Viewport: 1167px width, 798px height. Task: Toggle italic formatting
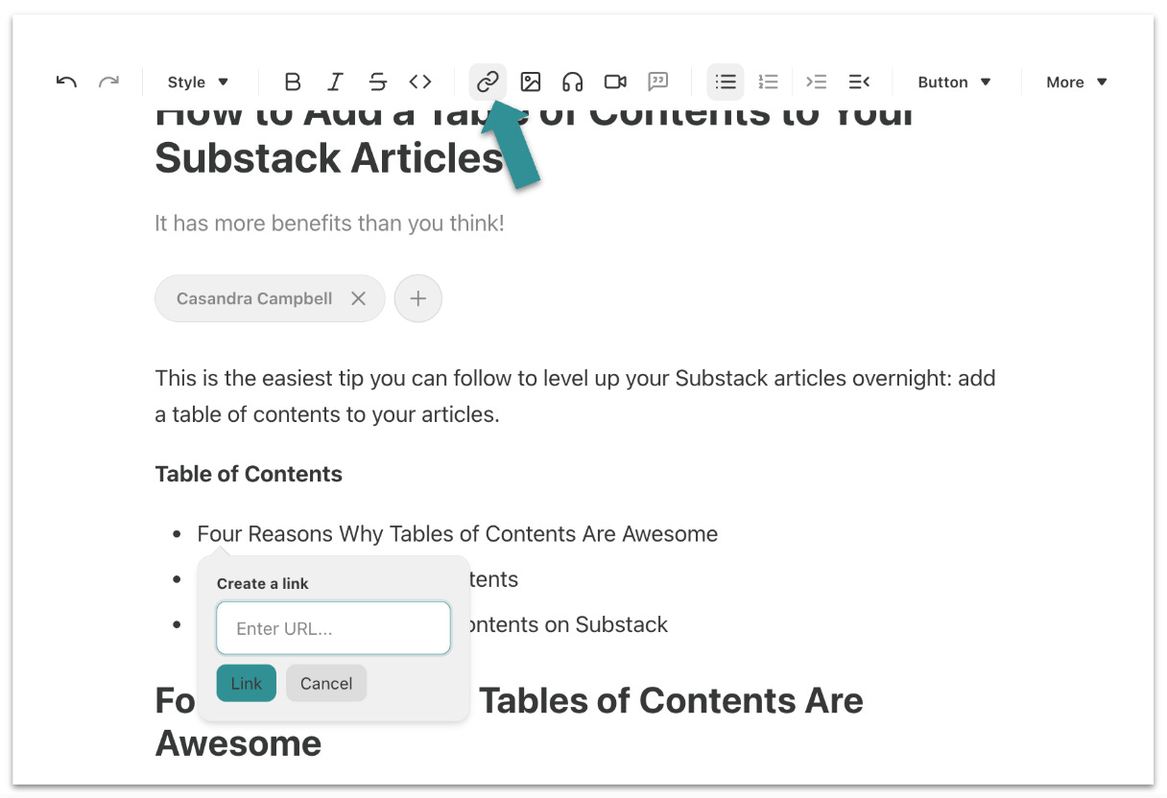(x=335, y=82)
